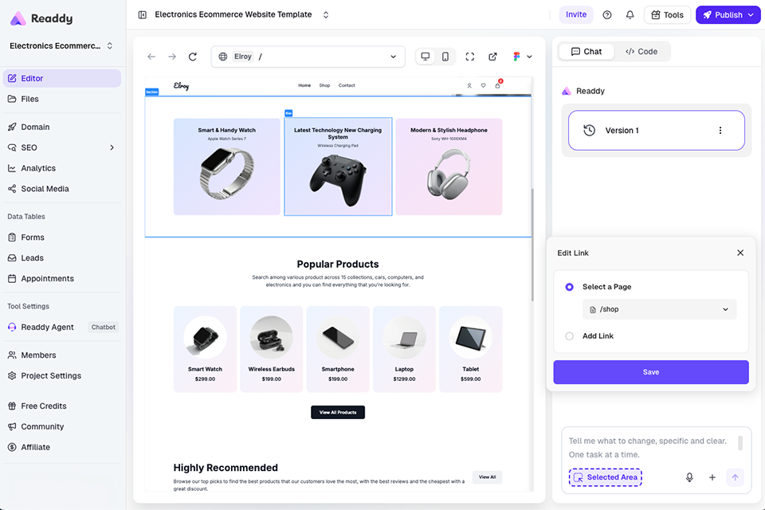Open Appointments in sidebar

[62, 279]
